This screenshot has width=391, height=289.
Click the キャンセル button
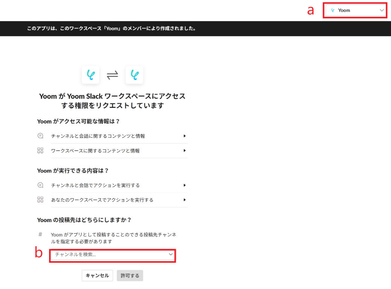97,275
